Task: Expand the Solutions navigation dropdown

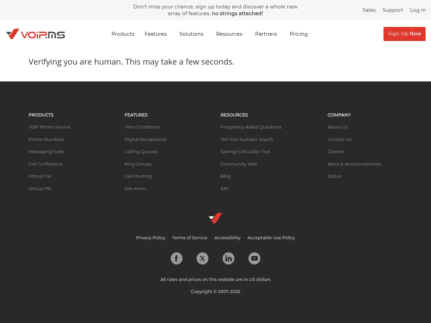Action: pos(191,34)
